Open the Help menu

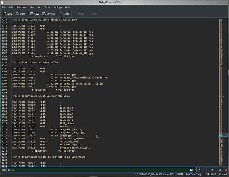point(68,7)
